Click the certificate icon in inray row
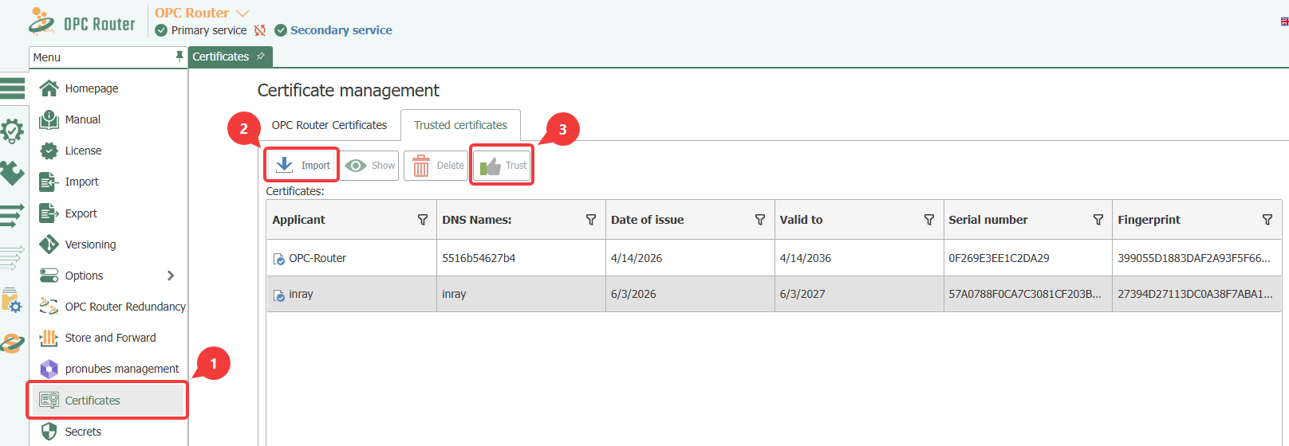This screenshot has height=446, width=1289. click(279, 295)
